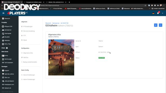Screen dimensions: 166x93
Task: Change language via German flag
Action: point(153,13)
